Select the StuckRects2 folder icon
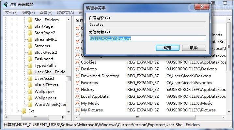Image resolution: width=234 pixels, height=130 pixels. click(30, 52)
